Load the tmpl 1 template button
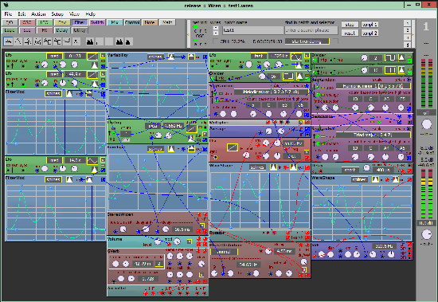This screenshot has height=302, width=438. (370, 25)
